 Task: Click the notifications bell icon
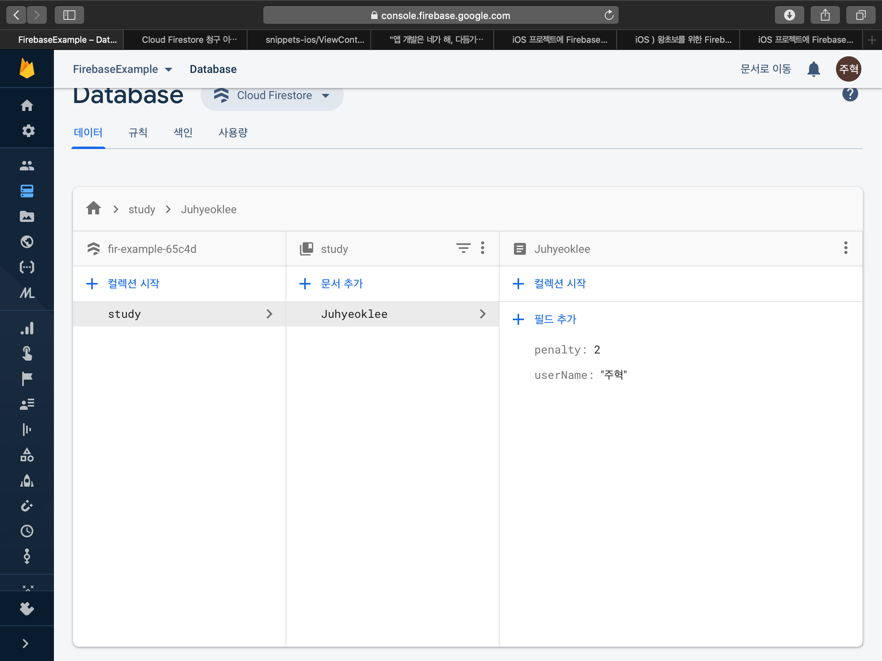(813, 69)
